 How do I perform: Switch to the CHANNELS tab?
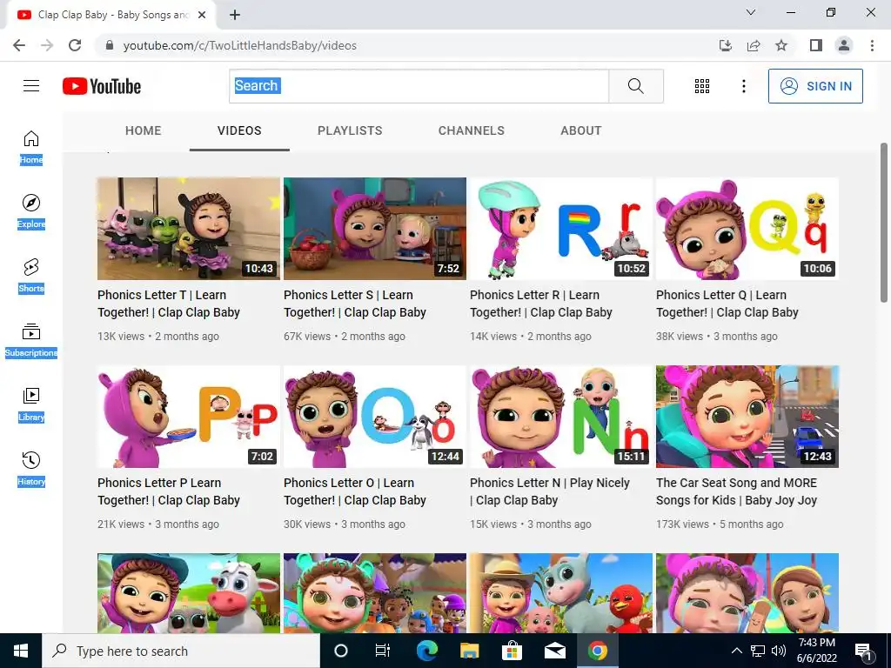(x=471, y=130)
